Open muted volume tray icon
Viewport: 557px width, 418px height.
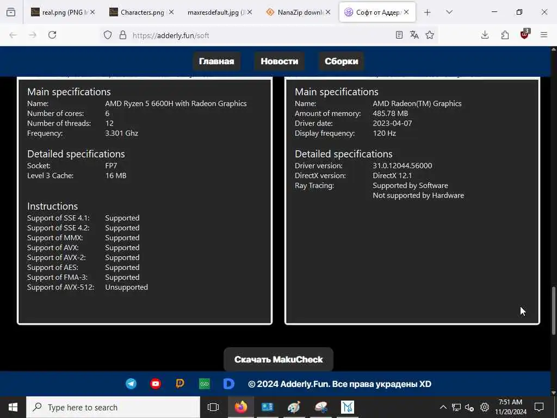tap(469, 407)
